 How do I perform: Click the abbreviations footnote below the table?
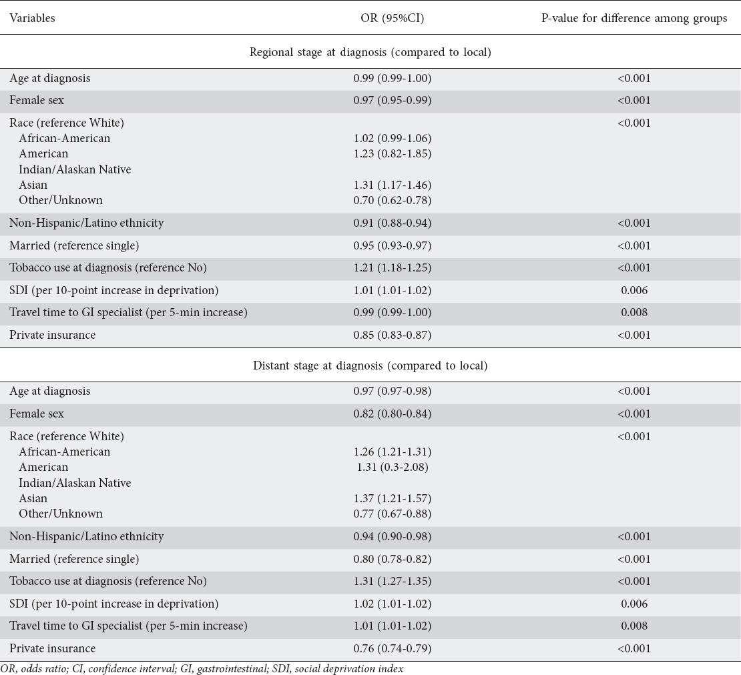[x=206, y=668]
